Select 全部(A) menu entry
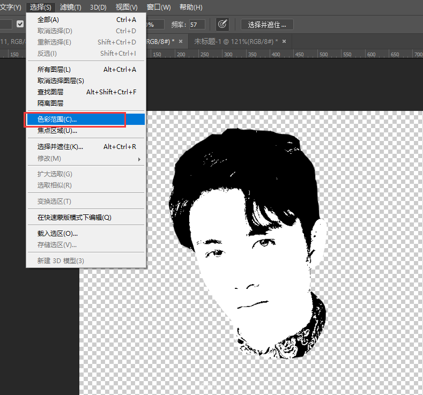The height and width of the screenshot is (395, 423). (86, 20)
